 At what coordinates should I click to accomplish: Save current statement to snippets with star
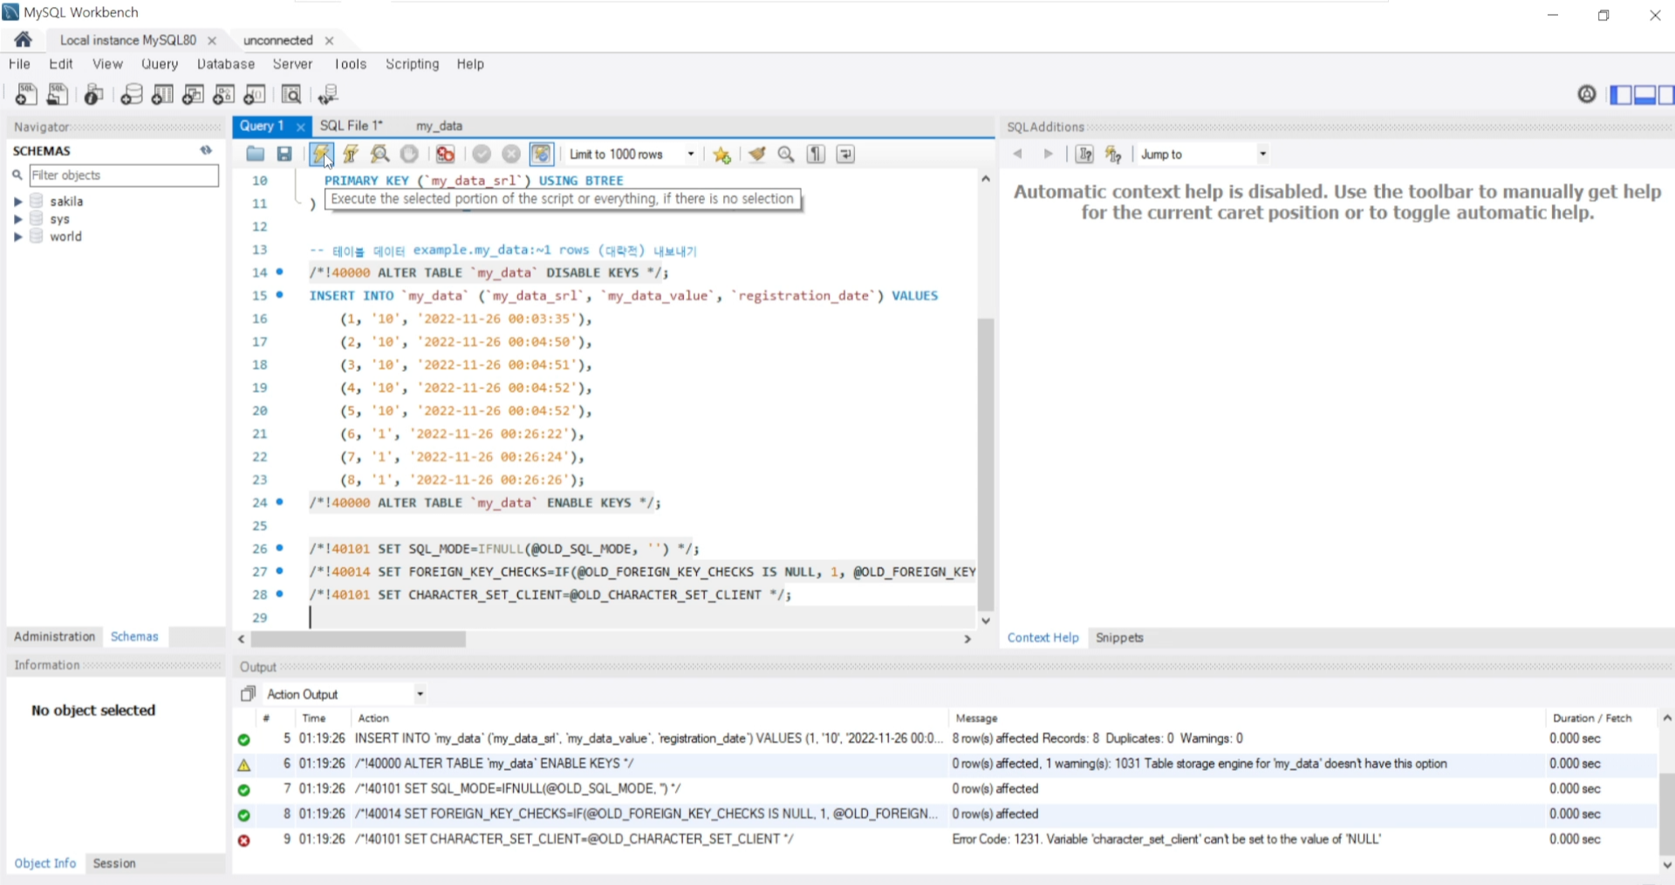(721, 154)
